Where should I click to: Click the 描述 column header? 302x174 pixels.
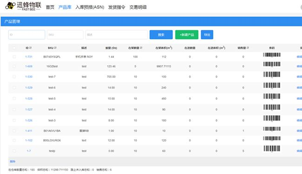[x=84, y=48]
